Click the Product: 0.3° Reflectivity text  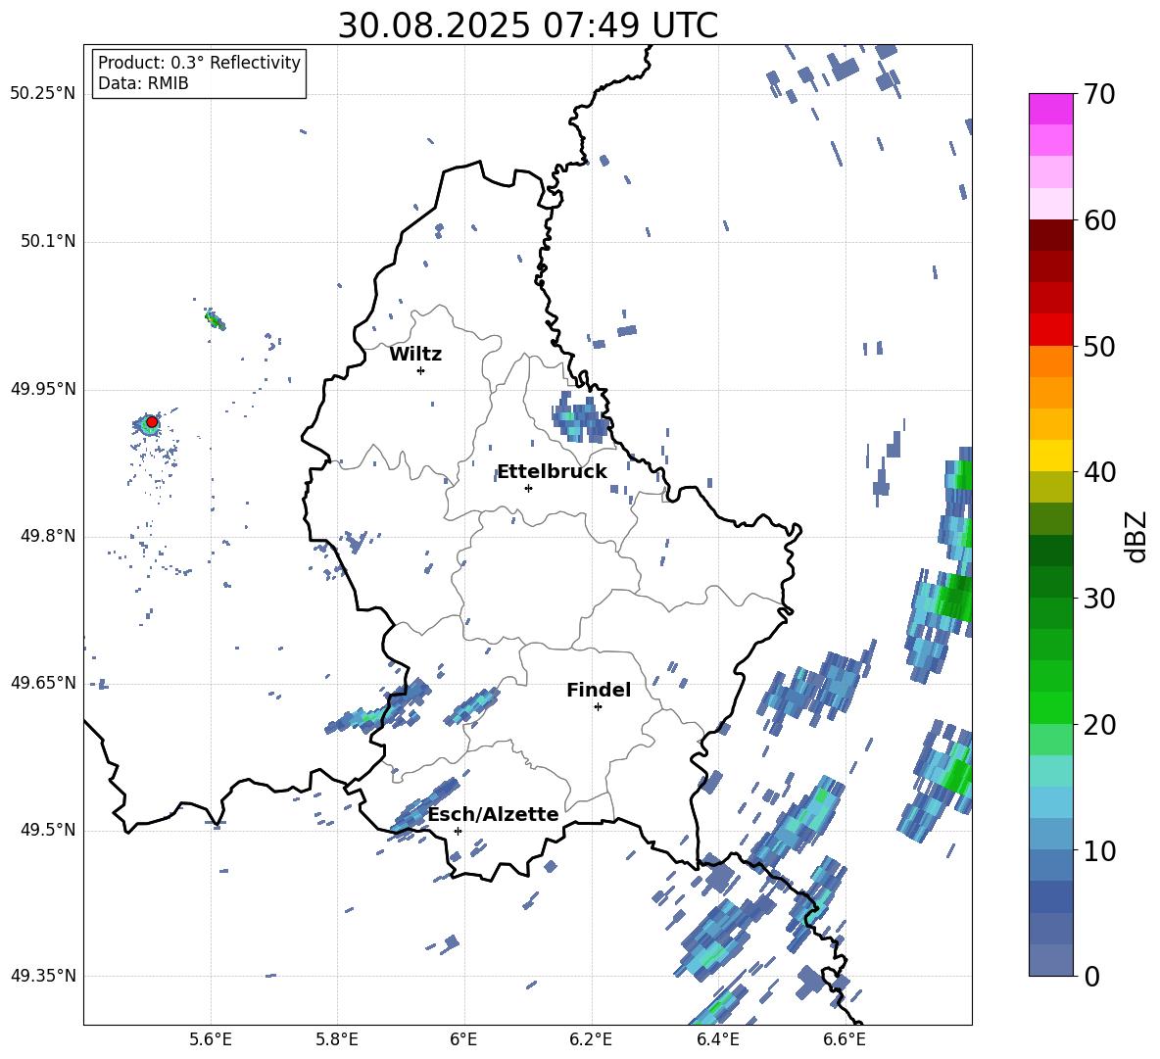pos(199,63)
